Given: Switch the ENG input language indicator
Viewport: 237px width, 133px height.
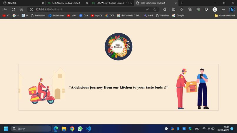Looking at the screenshot, I should tap(197, 129).
